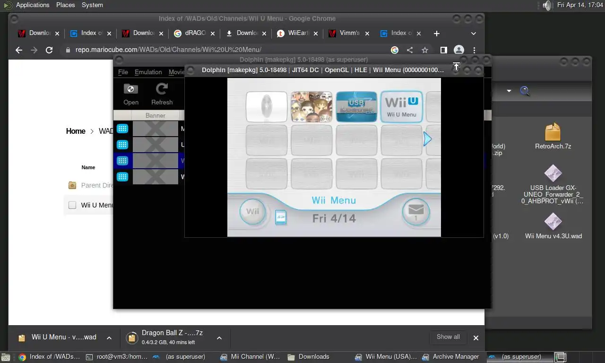Click the volume speaker tray icon
The height and width of the screenshot is (363, 605).
tap(546, 5)
